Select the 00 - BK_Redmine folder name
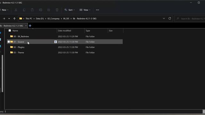This screenshot has height=115, width=205. tap(21, 36)
